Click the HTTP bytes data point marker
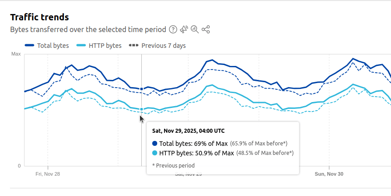The image size is (391, 196). (142, 109)
